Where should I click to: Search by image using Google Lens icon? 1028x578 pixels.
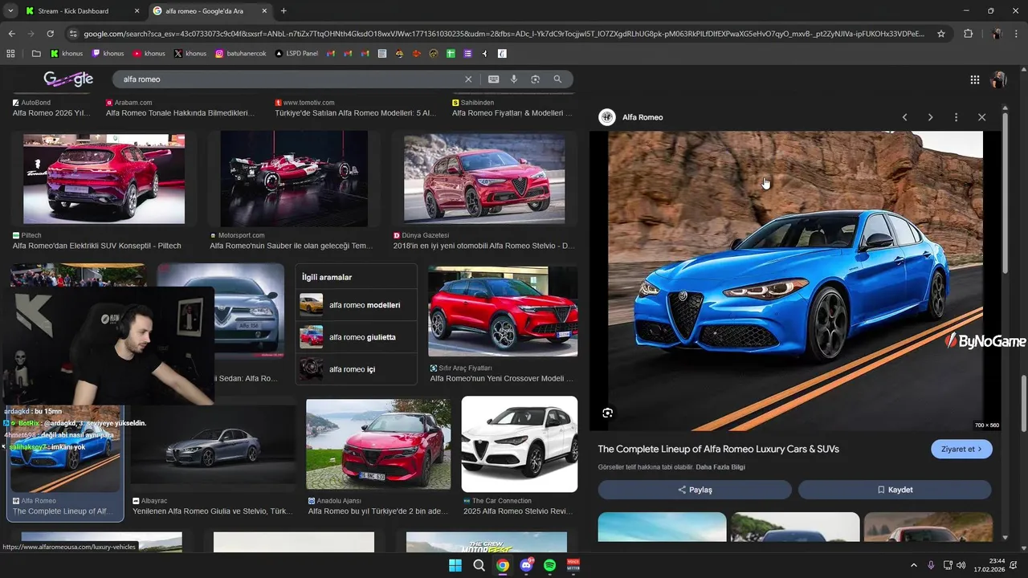tap(536, 79)
